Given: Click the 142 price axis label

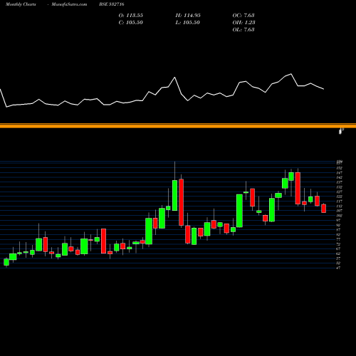Looking at the screenshot, I should click(340, 177).
